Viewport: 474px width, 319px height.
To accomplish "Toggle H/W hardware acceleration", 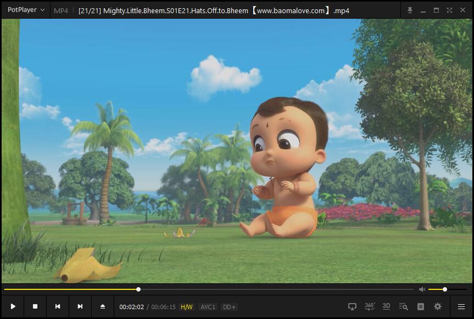I will [x=187, y=307].
